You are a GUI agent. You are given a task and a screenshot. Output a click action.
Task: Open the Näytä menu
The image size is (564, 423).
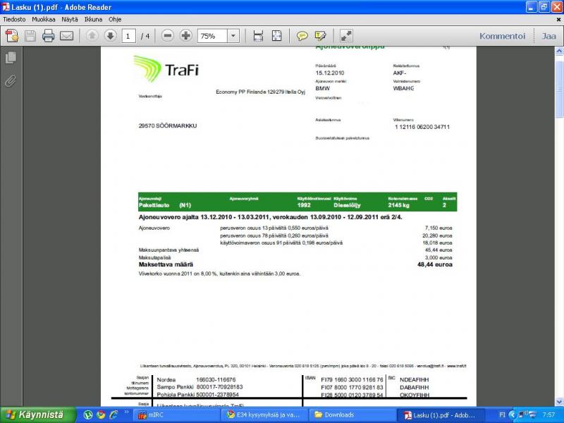70,20
